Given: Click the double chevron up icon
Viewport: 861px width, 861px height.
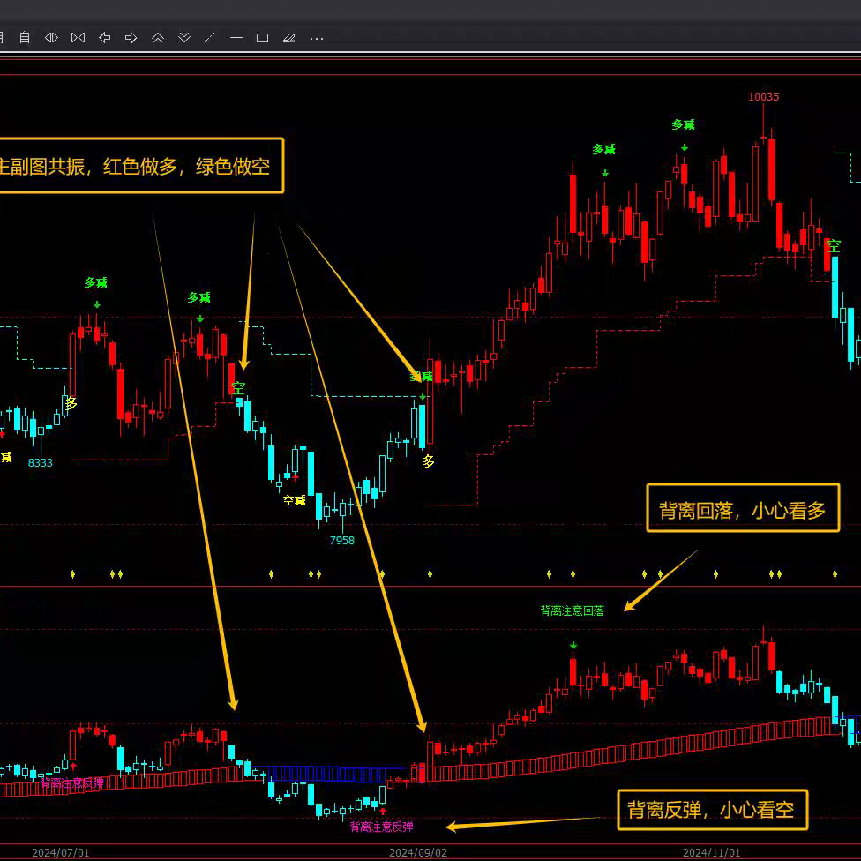Looking at the screenshot, I should pos(158,38).
